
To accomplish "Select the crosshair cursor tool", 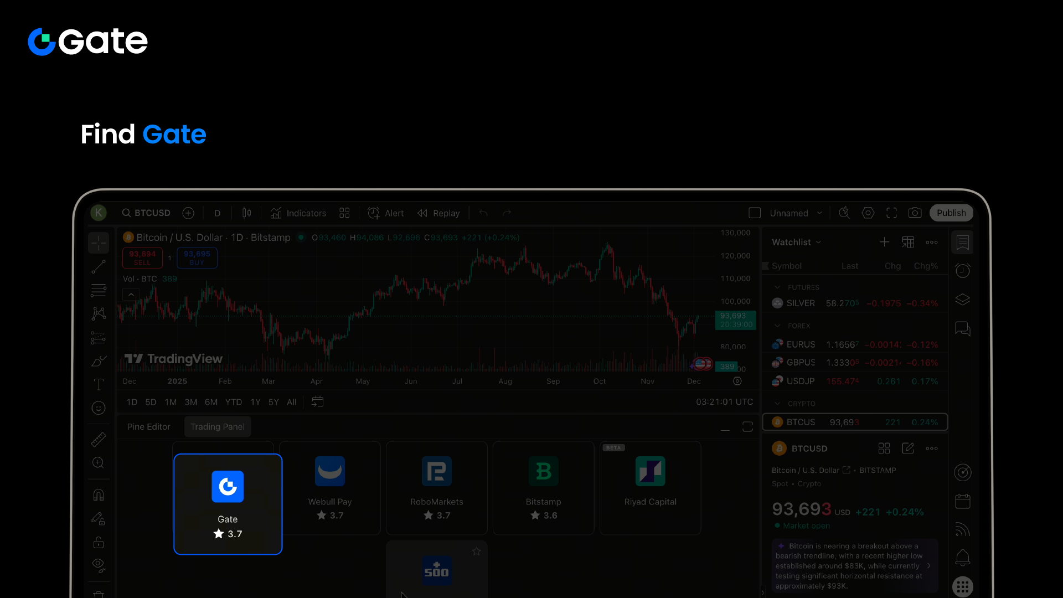I will [99, 243].
